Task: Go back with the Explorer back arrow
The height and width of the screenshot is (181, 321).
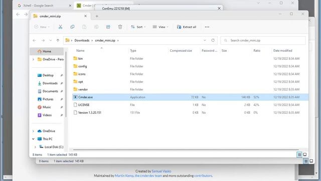Action: point(35,40)
